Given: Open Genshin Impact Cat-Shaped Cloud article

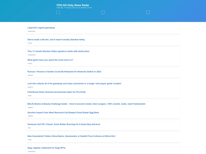Looking at the screenshot, I should pyautogui.click(x=63, y=113).
